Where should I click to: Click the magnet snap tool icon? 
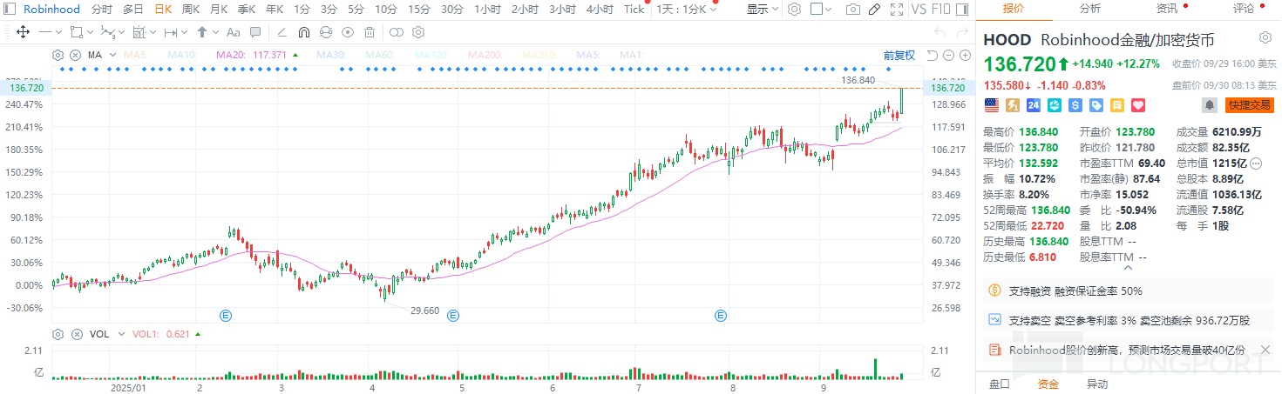[x=303, y=31]
